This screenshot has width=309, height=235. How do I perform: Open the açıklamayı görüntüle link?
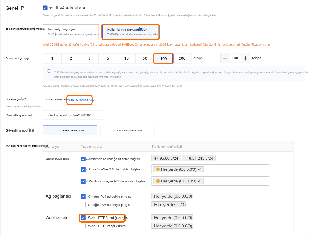click(x=236, y=45)
